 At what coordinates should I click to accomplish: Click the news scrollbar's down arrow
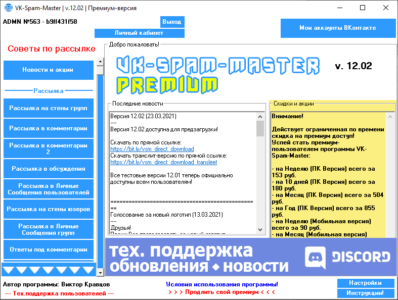pos(260,230)
